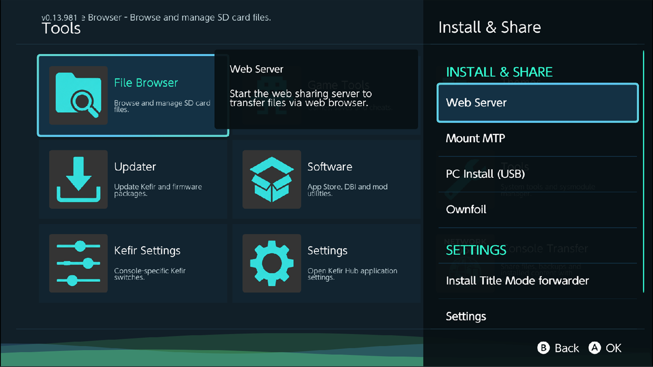
Task: Choose the Software tile title
Action: click(330, 167)
